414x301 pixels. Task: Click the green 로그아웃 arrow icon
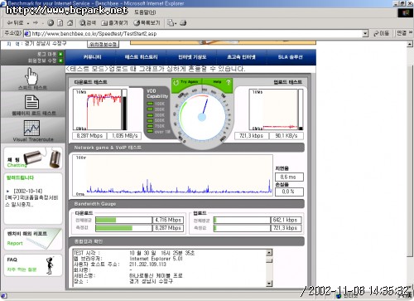[x=60, y=54]
